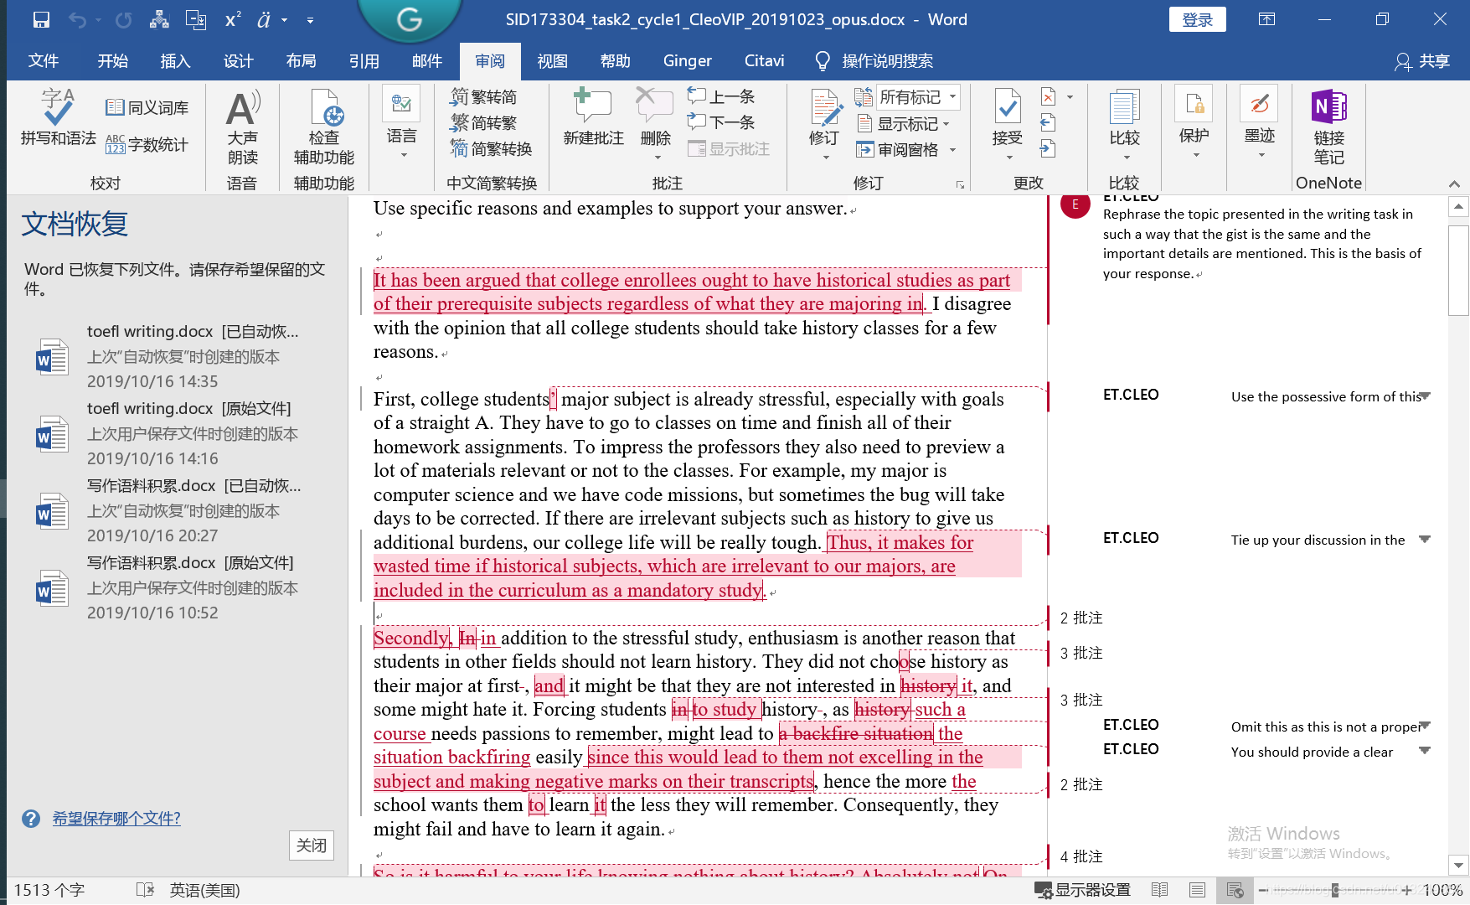Expand the 'Use the possessive form' comment
The width and height of the screenshot is (1470, 905).
1425,396
